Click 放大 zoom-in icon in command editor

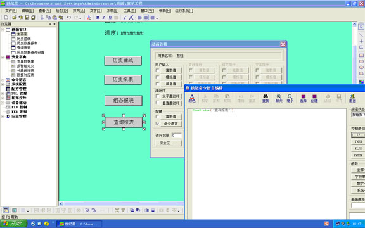[x=279, y=98]
